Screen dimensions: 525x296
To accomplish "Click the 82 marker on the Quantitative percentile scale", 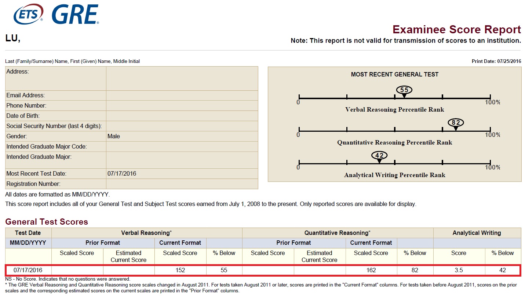I will [456, 123].
